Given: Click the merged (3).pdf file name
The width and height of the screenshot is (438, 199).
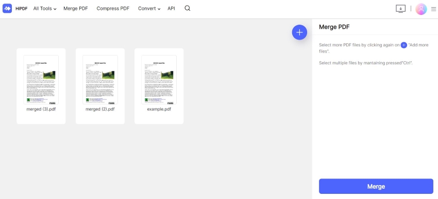Looking at the screenshot, I should pyautogui.click(x=41, y=109).
